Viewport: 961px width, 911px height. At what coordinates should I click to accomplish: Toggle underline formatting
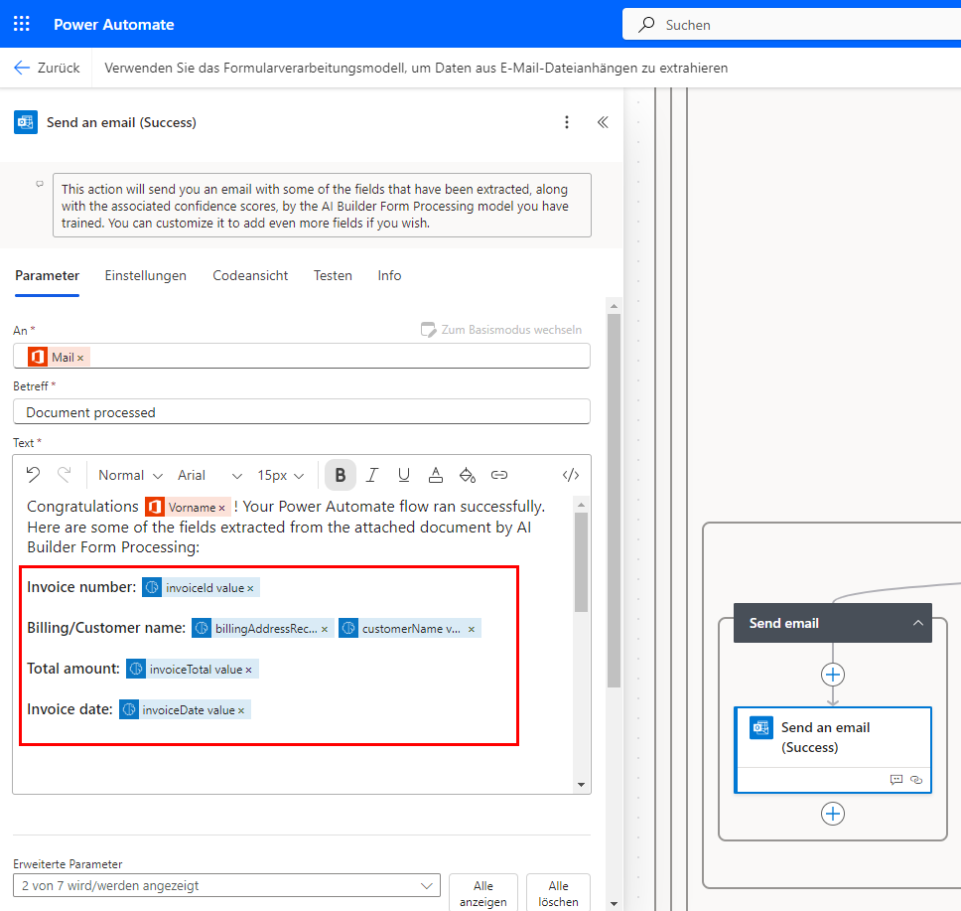tap(404, 475)
